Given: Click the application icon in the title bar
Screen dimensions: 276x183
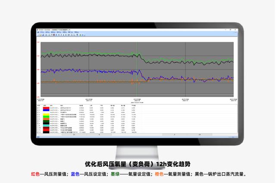Looking at the screenshot, I should coord(38,30).
